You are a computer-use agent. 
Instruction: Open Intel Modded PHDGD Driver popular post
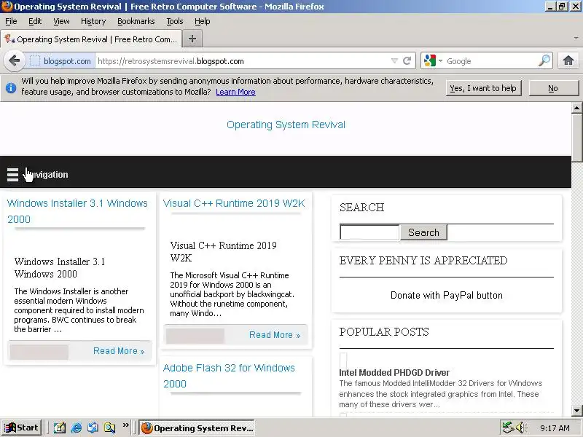(x=394, y=372)
